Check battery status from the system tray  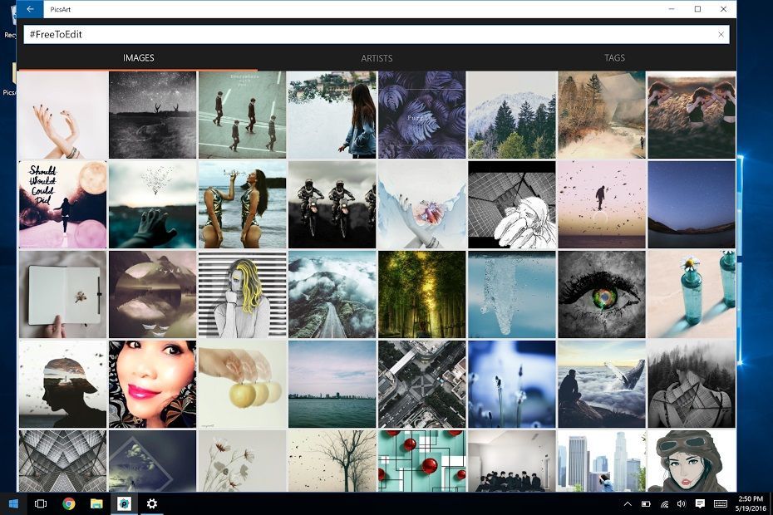(x=646, y=503)
